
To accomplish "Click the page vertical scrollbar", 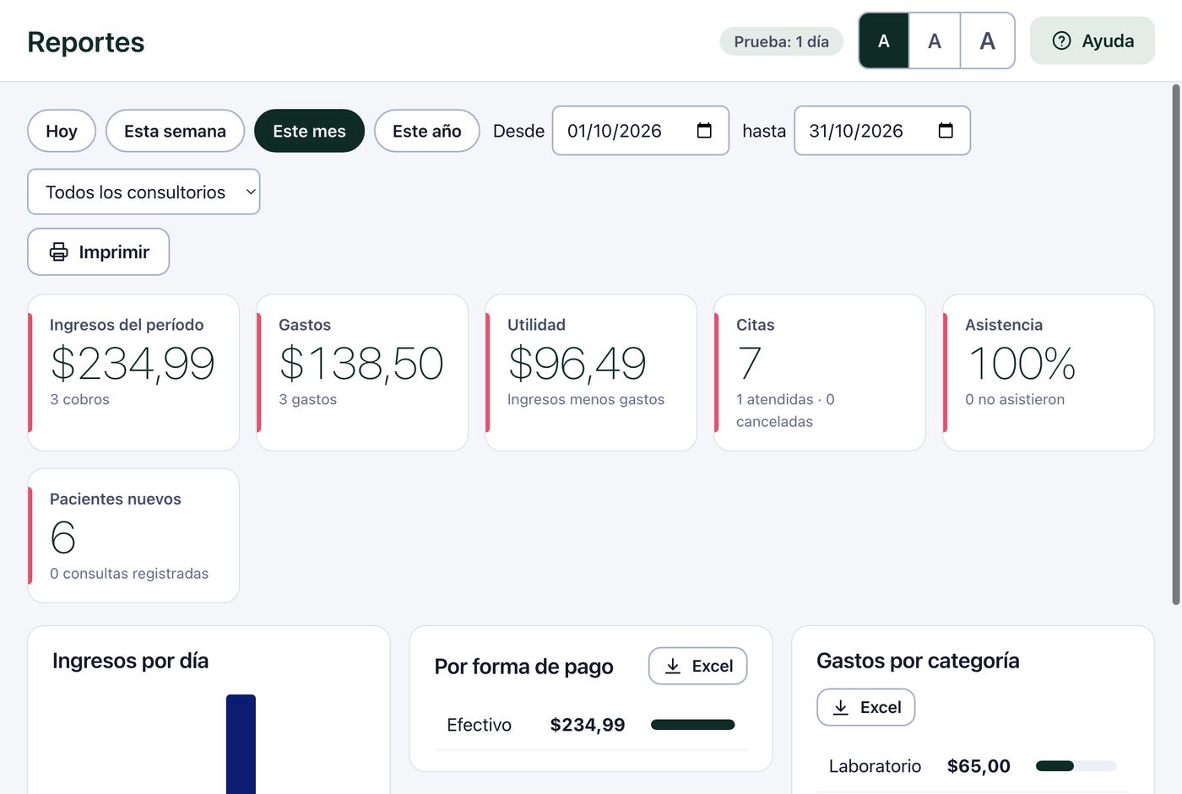I will 1176,344.
